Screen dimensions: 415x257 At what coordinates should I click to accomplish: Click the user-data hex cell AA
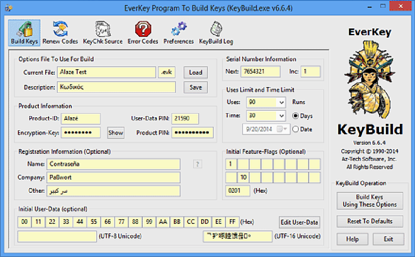[163, 222]
